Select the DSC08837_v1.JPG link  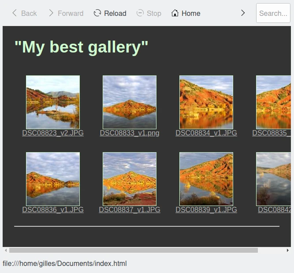click(x=130, y=210)
